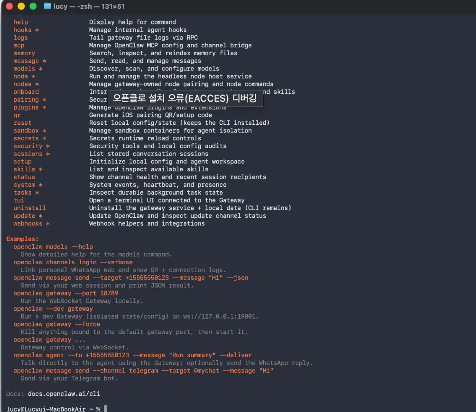Click the "openclaw --dev gateway" example
The height and width of the screenshot is (412, 476).
point(53,309)
